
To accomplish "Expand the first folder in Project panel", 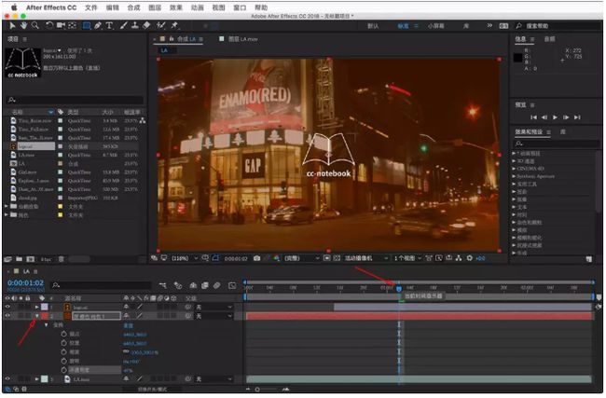I will tap(7, 207).
